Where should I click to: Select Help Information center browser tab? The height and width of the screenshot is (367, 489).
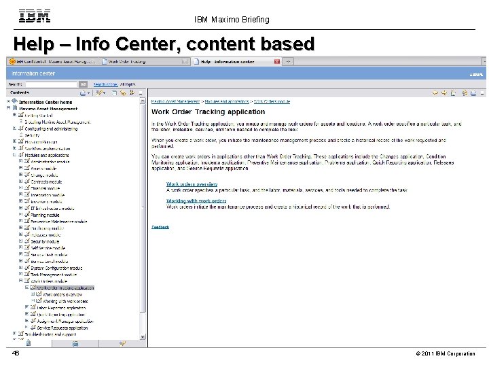pyautogui.click(x=236, y=61)
